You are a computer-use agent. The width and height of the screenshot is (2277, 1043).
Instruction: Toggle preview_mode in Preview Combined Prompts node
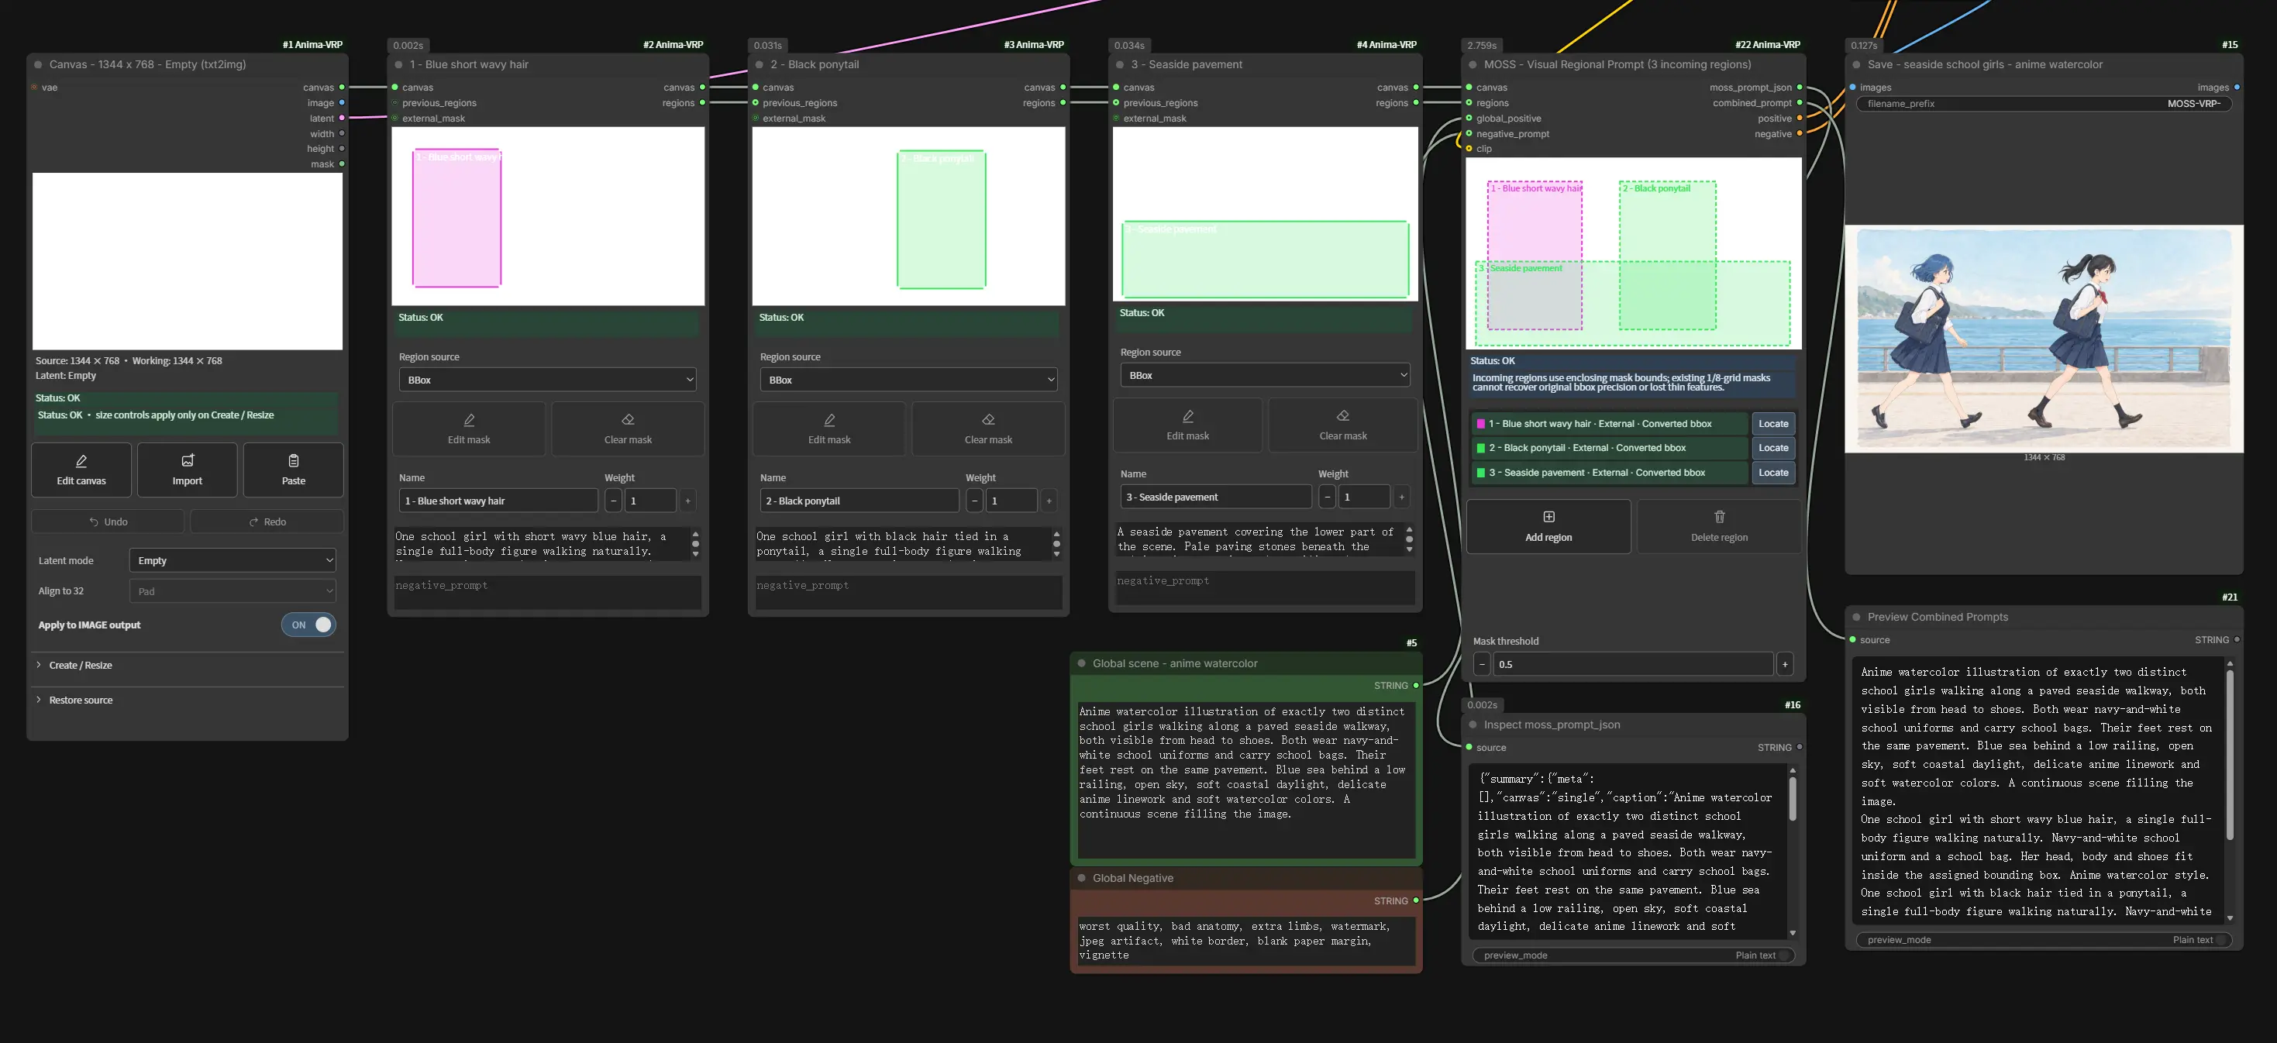click(x=2044, y=941)
